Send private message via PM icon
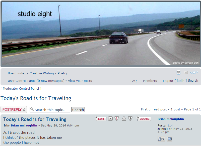 tap(161, 139)
